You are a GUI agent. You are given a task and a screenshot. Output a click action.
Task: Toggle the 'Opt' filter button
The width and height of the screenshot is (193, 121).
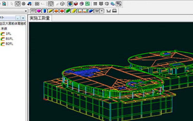point(97,11)
